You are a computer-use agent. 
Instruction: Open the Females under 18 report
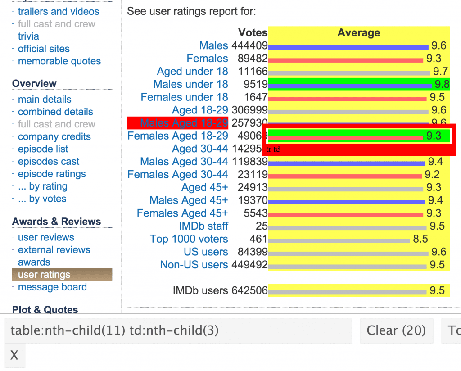184,97
